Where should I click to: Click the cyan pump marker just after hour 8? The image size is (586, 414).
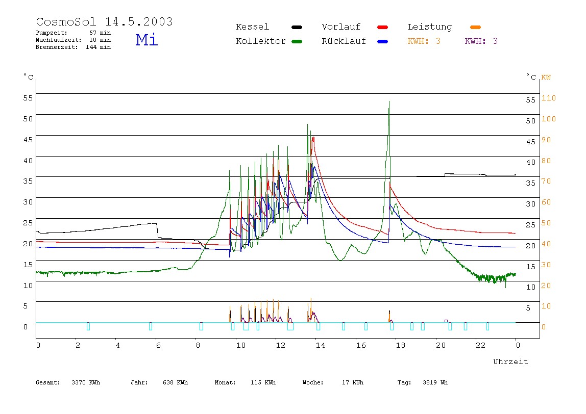pos(201,326)
